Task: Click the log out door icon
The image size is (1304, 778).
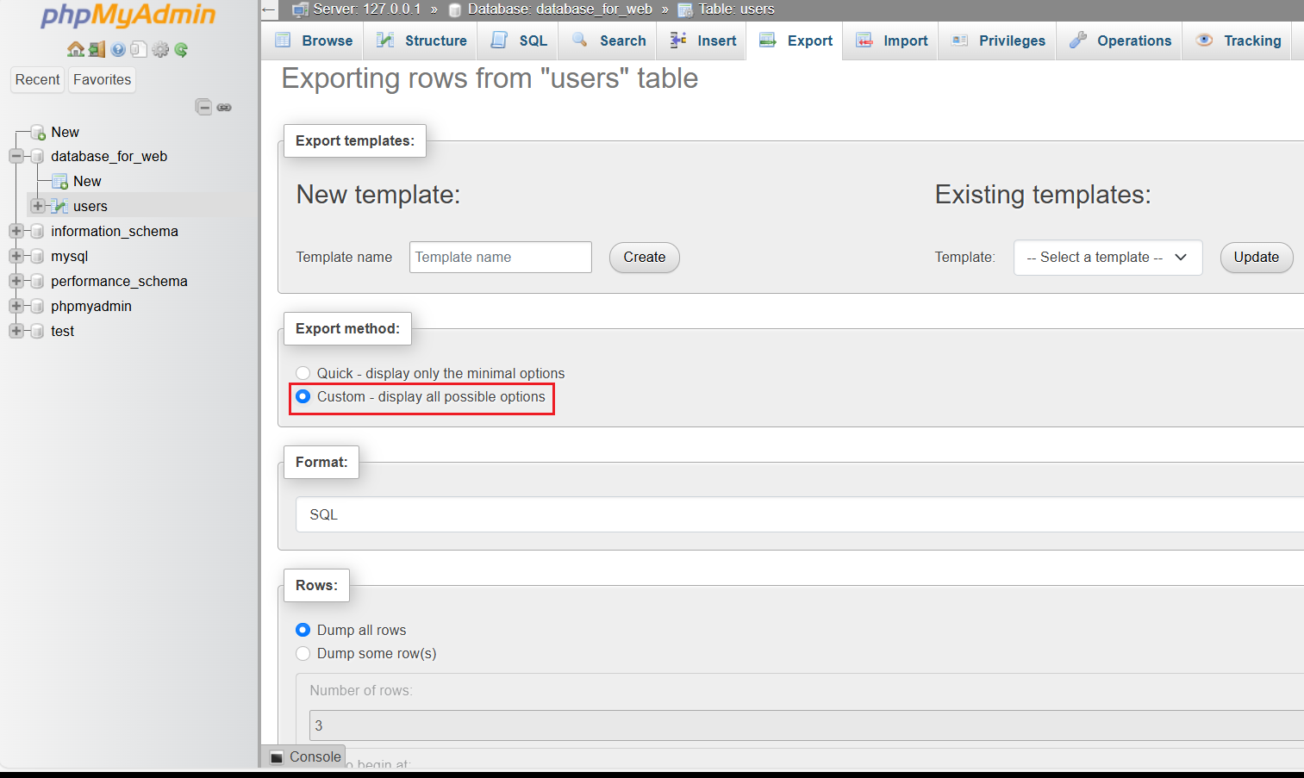Action: tap(97, 50)
